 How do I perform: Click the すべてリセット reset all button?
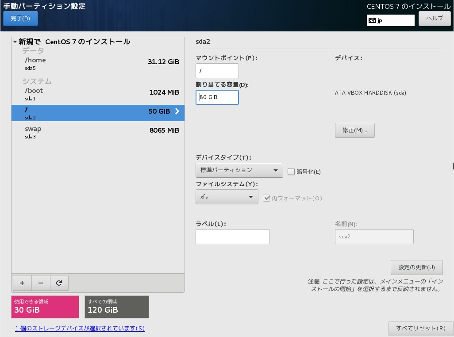(x=420, y=328)
